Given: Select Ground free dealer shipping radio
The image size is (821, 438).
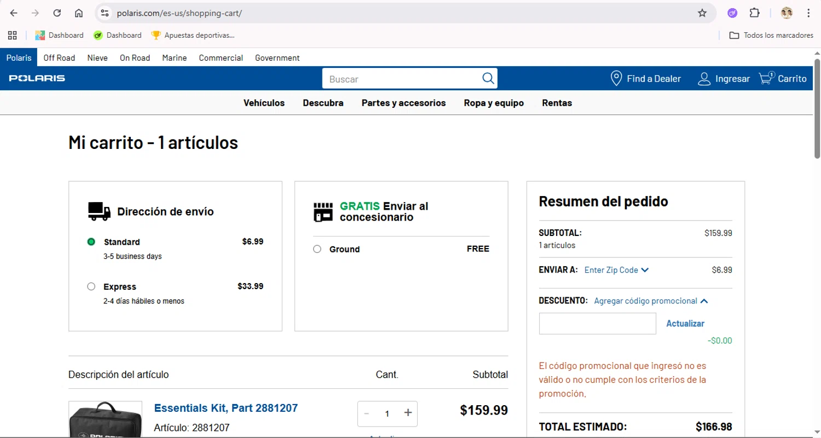Looking at the screenshot, I should pyautogui.click(x=317, y=249).
